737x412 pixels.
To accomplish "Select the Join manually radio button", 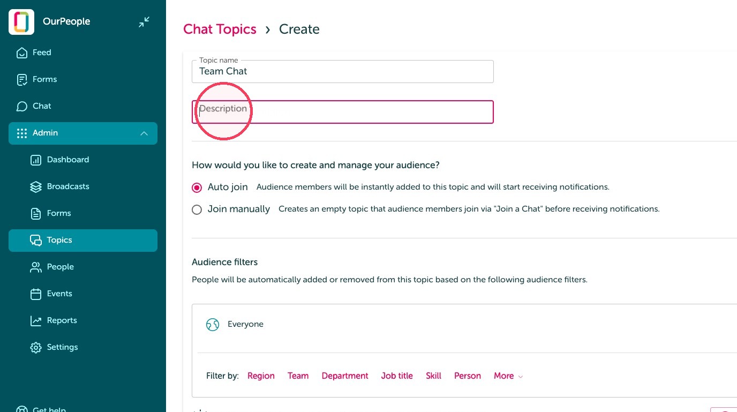I will [x=197, y=209].
